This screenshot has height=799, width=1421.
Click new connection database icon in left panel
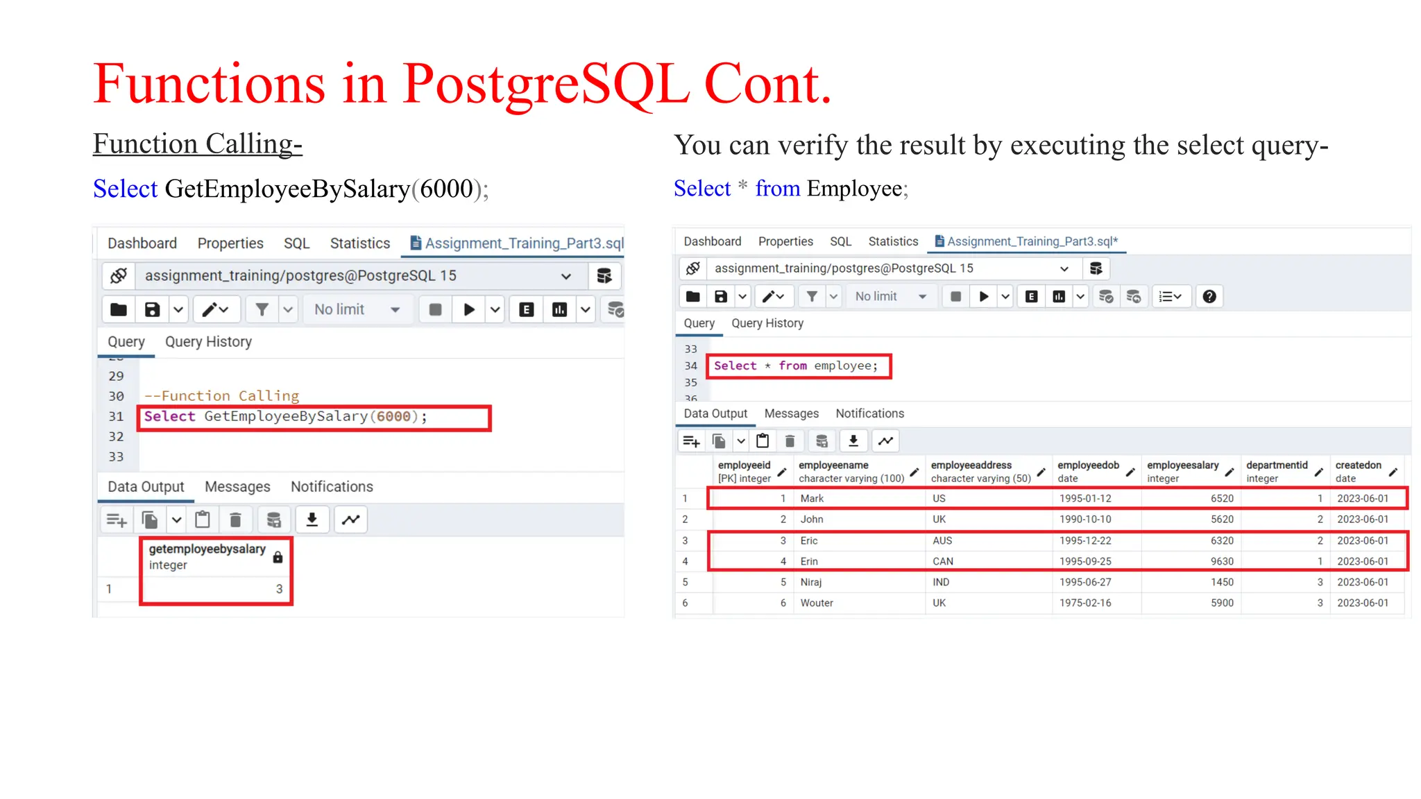coord(604,276)
